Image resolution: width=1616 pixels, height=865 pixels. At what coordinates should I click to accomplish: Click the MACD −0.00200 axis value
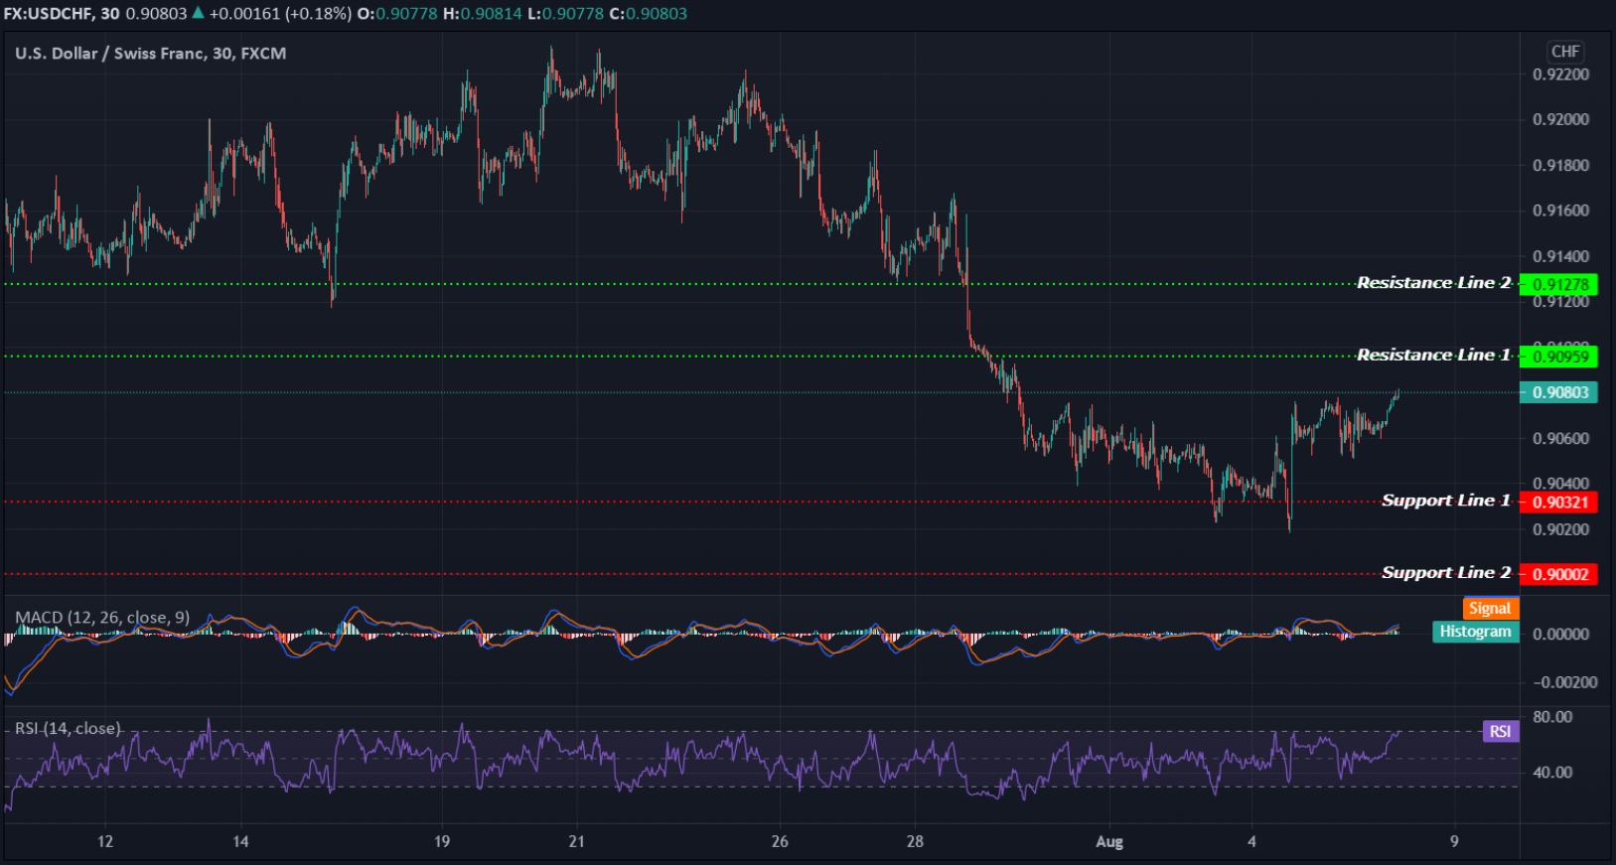tap(1564, 682)
